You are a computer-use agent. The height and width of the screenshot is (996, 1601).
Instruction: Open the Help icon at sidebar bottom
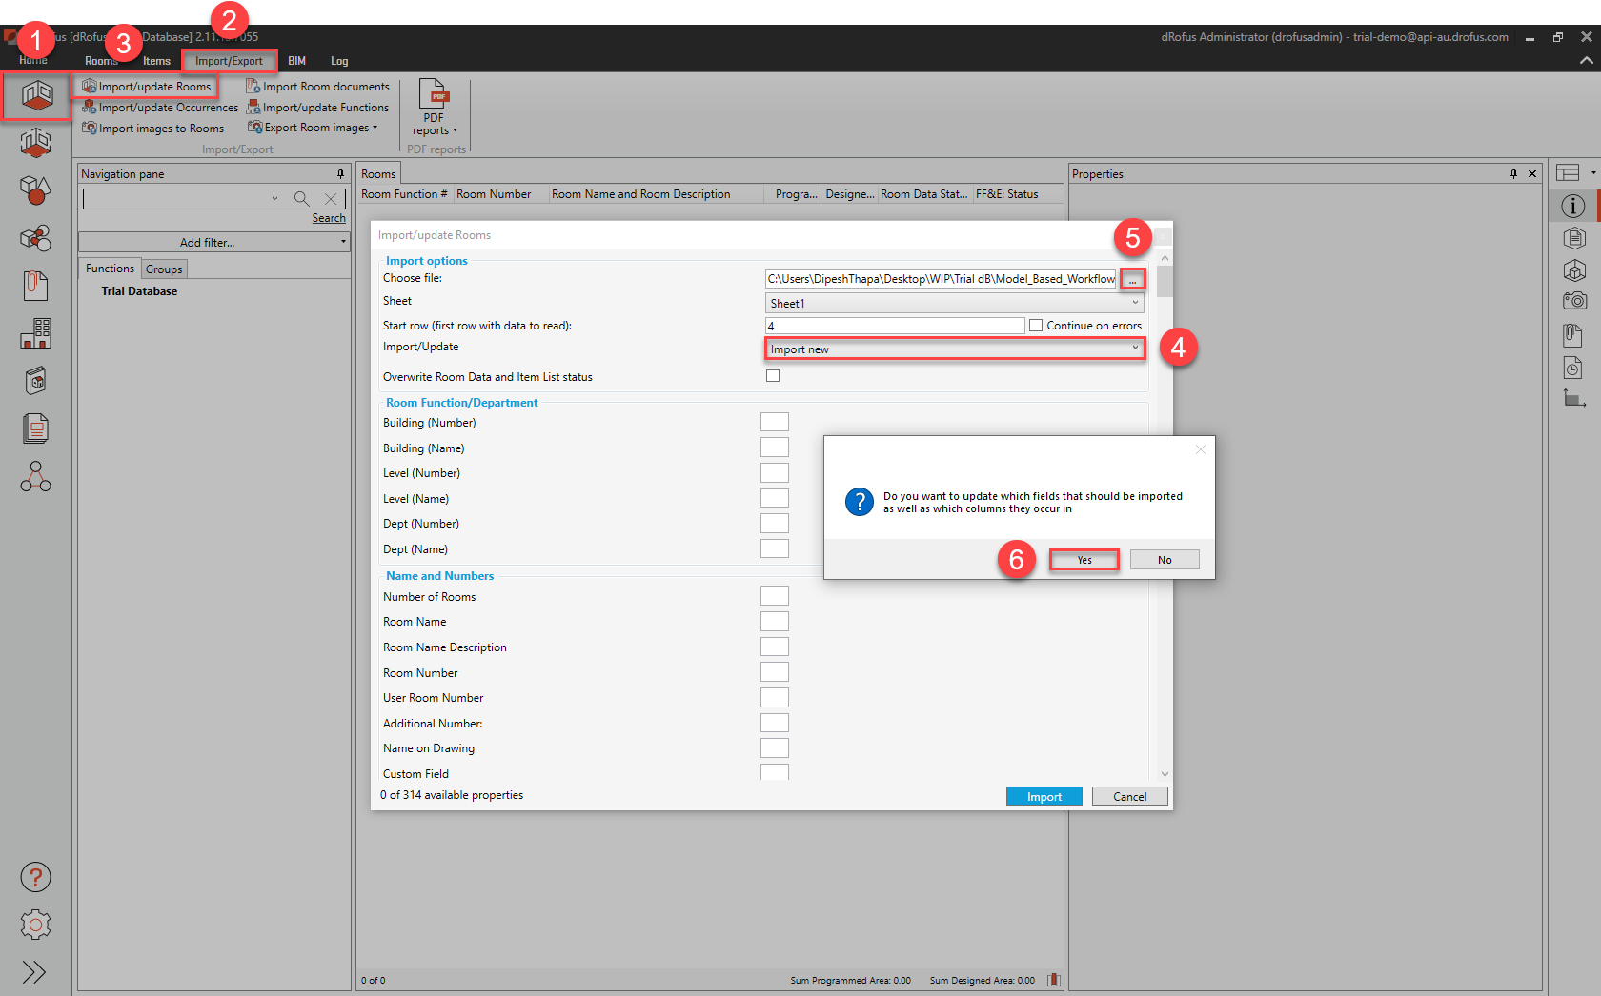[35, 876]
